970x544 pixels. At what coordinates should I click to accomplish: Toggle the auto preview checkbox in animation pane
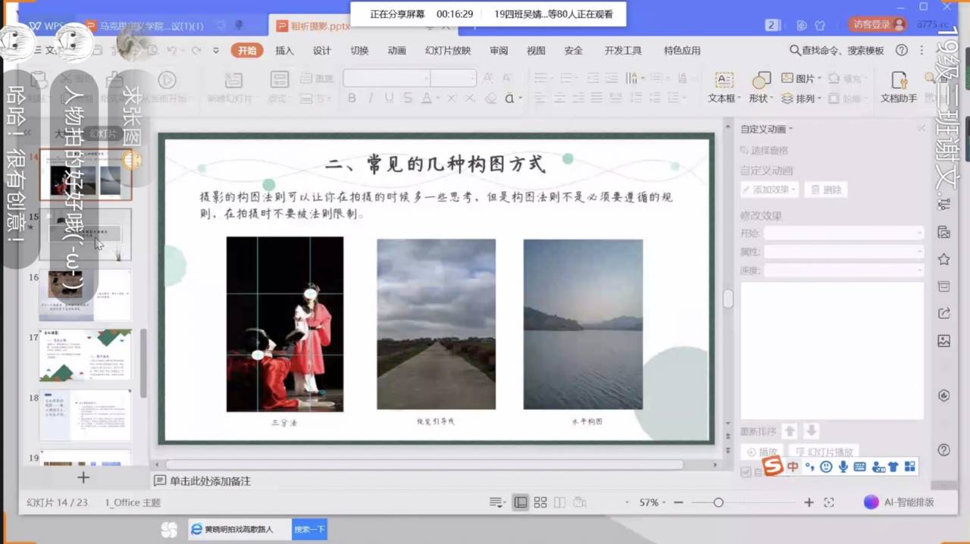pos(746,472)
